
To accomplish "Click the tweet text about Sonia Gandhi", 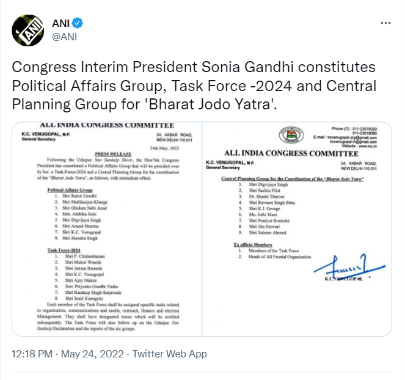I will pyautogui.click(x=194, y=86).
